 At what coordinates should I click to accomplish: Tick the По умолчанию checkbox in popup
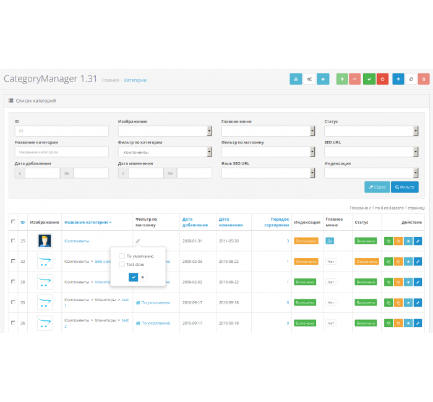[x=121, y=256]
